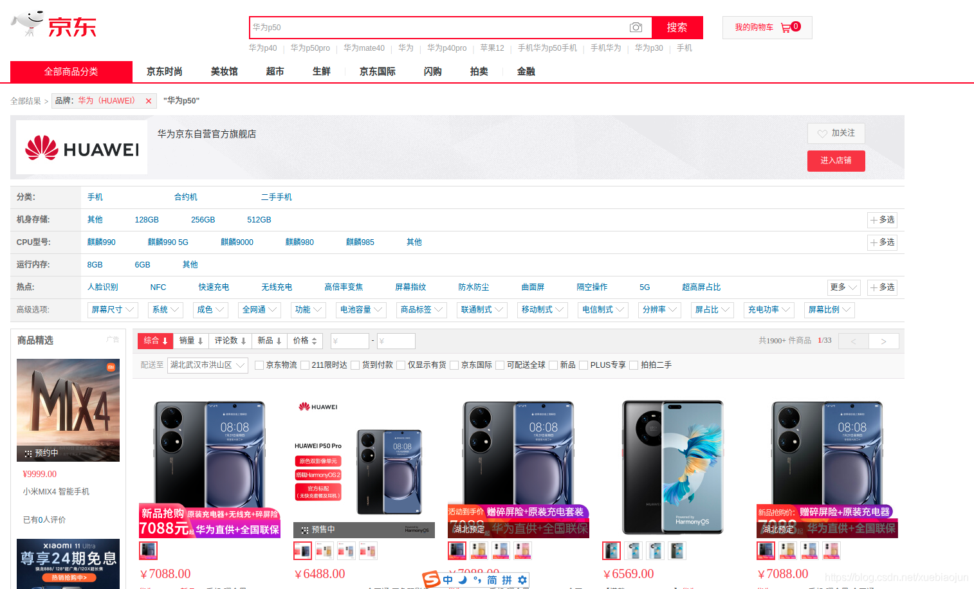The height and width of the screenshot is (589, 974).
Task: Open 我的购物车 link
Action: [754, 28]
